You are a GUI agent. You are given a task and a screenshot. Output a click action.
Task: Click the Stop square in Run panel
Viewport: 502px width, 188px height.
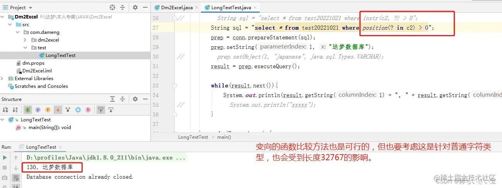5,168
